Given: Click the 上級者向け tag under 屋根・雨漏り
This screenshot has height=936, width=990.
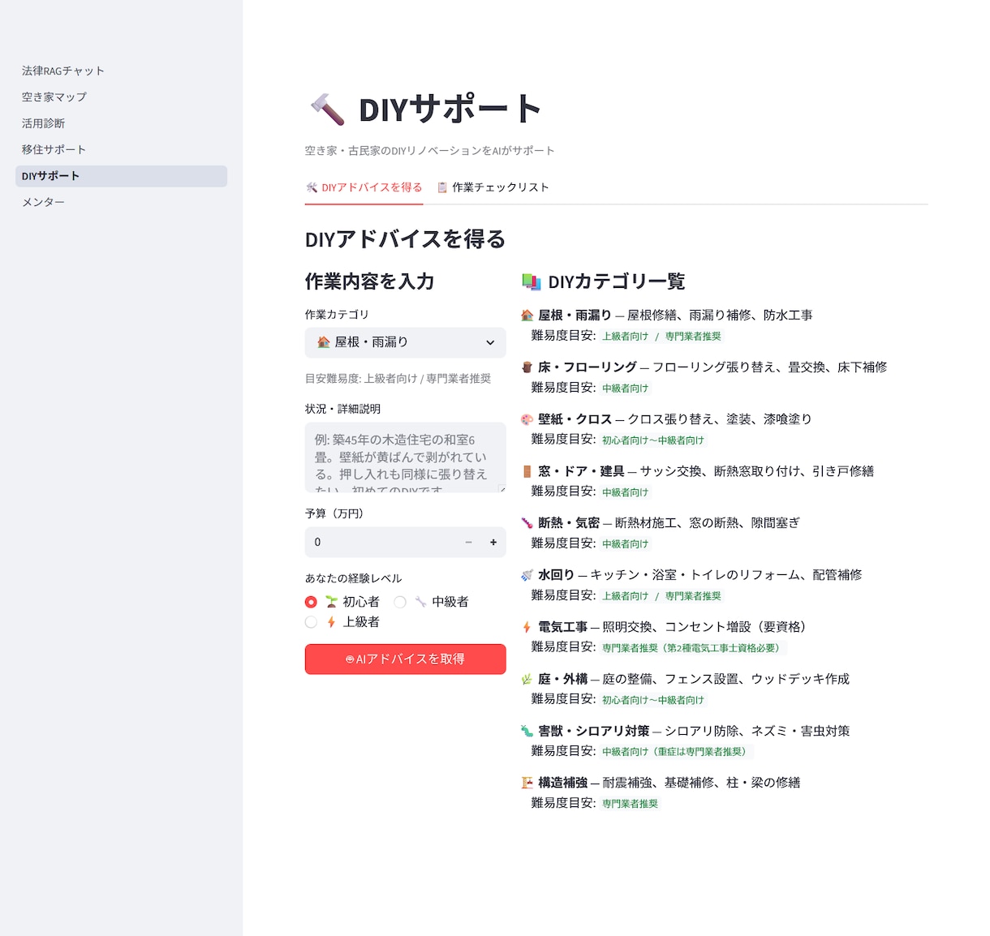Looking at the screenshot, I should pyautogui.click(x=625, y=336).
